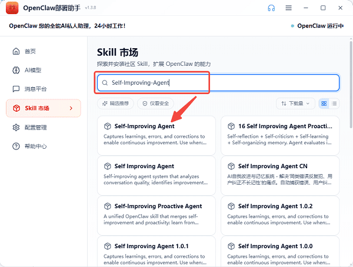
Task: Open 16 Self Improving Agent Proacti... card
Action: (x=280, y=136)
